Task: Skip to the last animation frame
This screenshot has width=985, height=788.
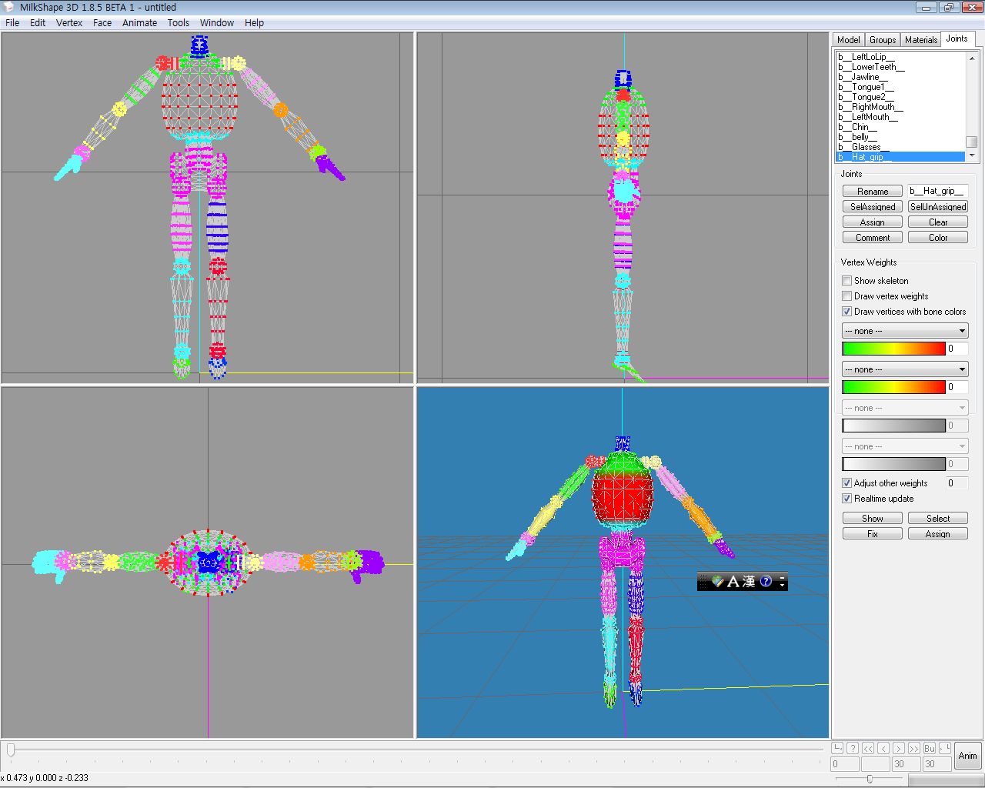Action: click(914, 748)
